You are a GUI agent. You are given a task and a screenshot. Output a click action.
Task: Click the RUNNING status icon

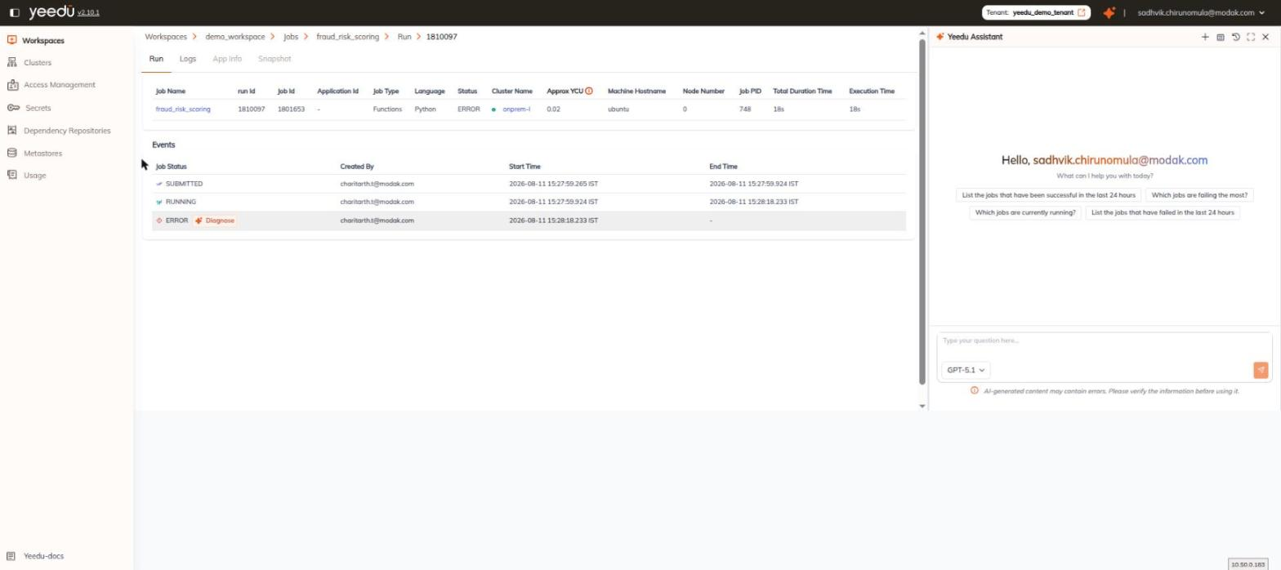click(x=159, y=202)
